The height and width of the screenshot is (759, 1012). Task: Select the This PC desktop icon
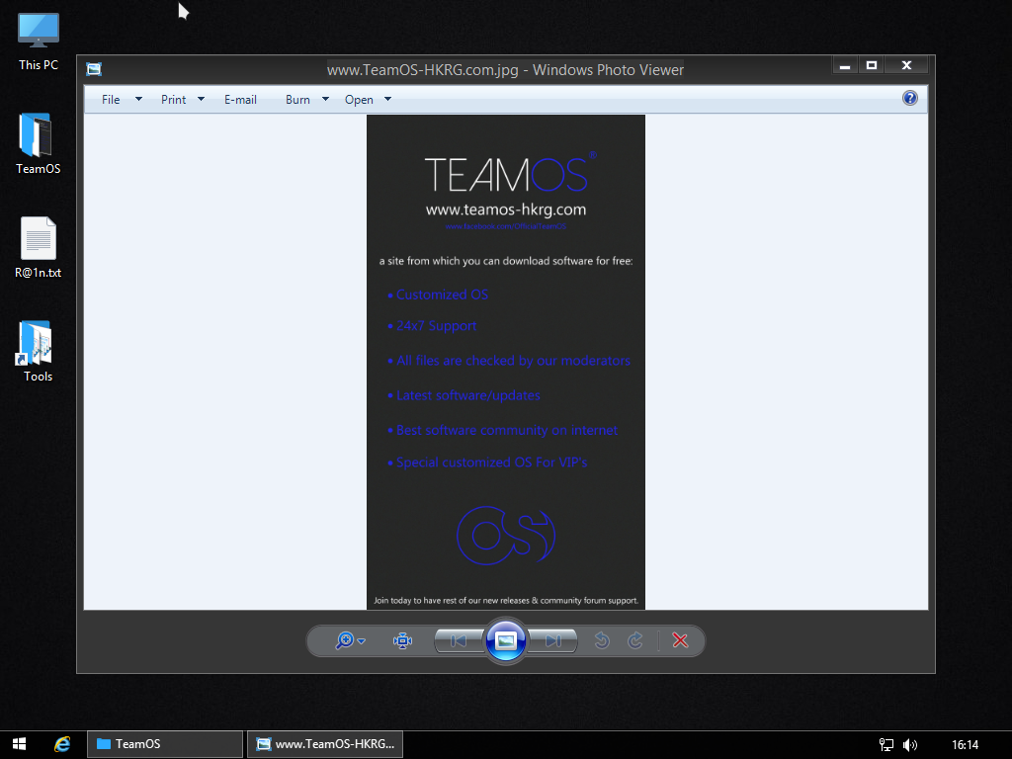39,42
